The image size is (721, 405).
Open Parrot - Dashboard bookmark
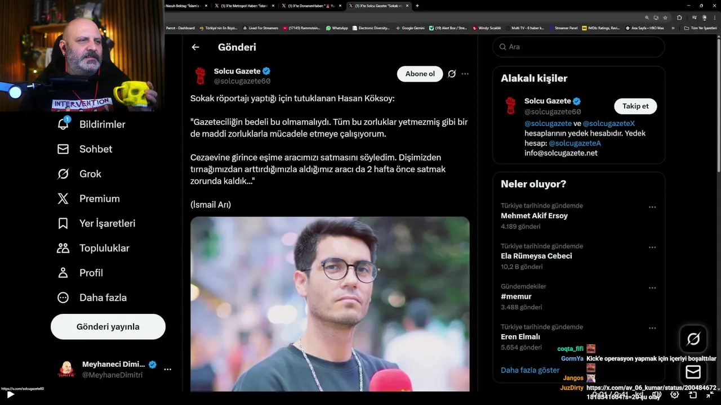coord(180,28)
